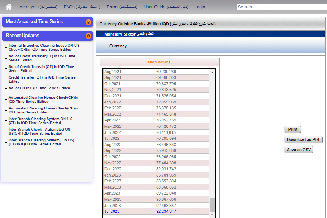Open Internal Branches Clearing house ON-US Check link
Screen dimensions: 327x218
(44, 47)
